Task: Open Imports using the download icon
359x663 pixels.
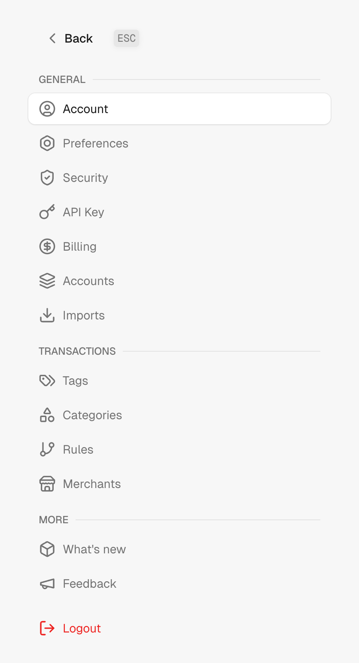Action: coord(47,315)
